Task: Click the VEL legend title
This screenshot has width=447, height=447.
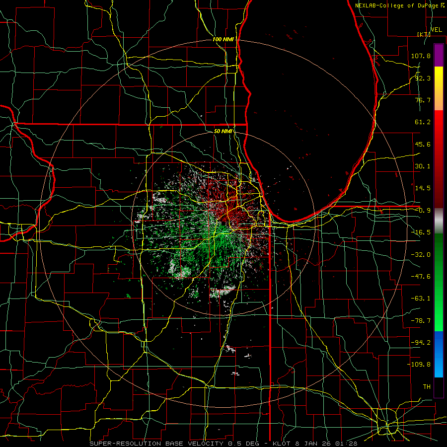Action: click(436, 29)
